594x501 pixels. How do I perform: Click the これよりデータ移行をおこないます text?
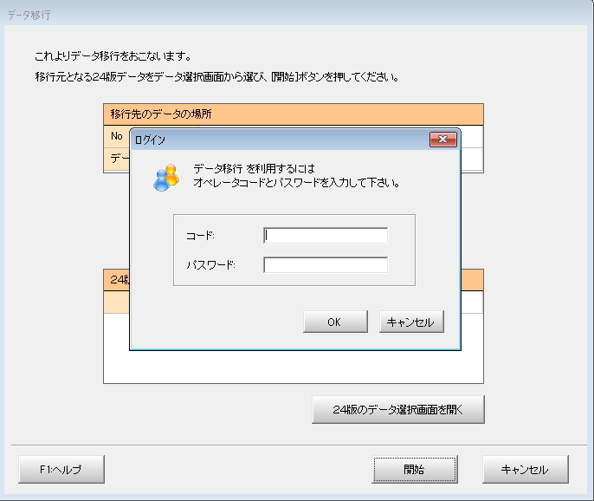tap(113, 56)
